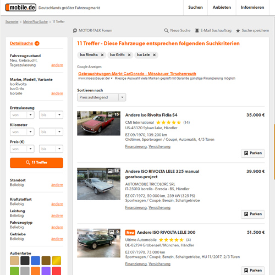This screenshot has height=275, width=275.
Task: Click the ändern link next to Standort
Action: (57, 185)
